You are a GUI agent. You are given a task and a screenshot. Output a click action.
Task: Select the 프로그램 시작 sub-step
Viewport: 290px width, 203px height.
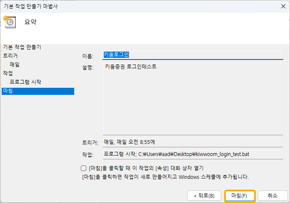[x=25, y=82]
